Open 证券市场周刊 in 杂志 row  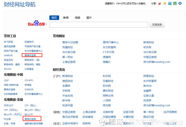coord(70,124)
